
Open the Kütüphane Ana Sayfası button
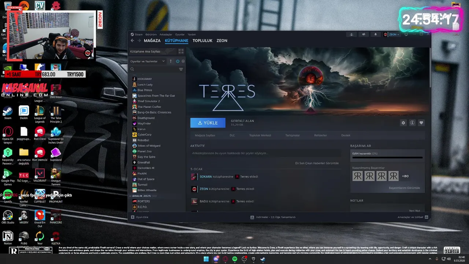coord(153,51)
